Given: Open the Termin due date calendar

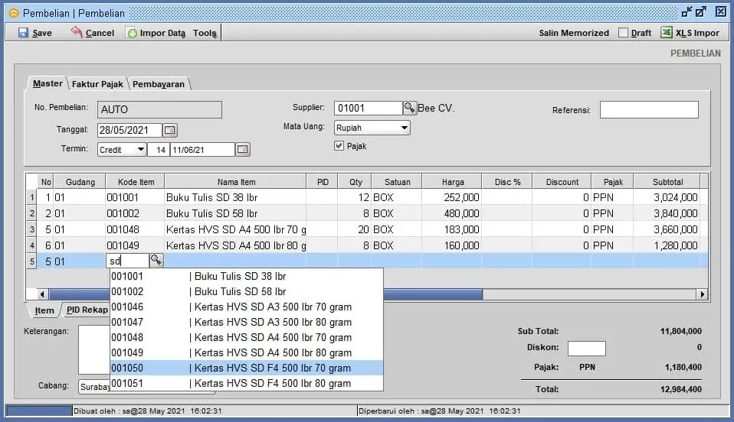Looking at the screenshot, I should [242, 150].
